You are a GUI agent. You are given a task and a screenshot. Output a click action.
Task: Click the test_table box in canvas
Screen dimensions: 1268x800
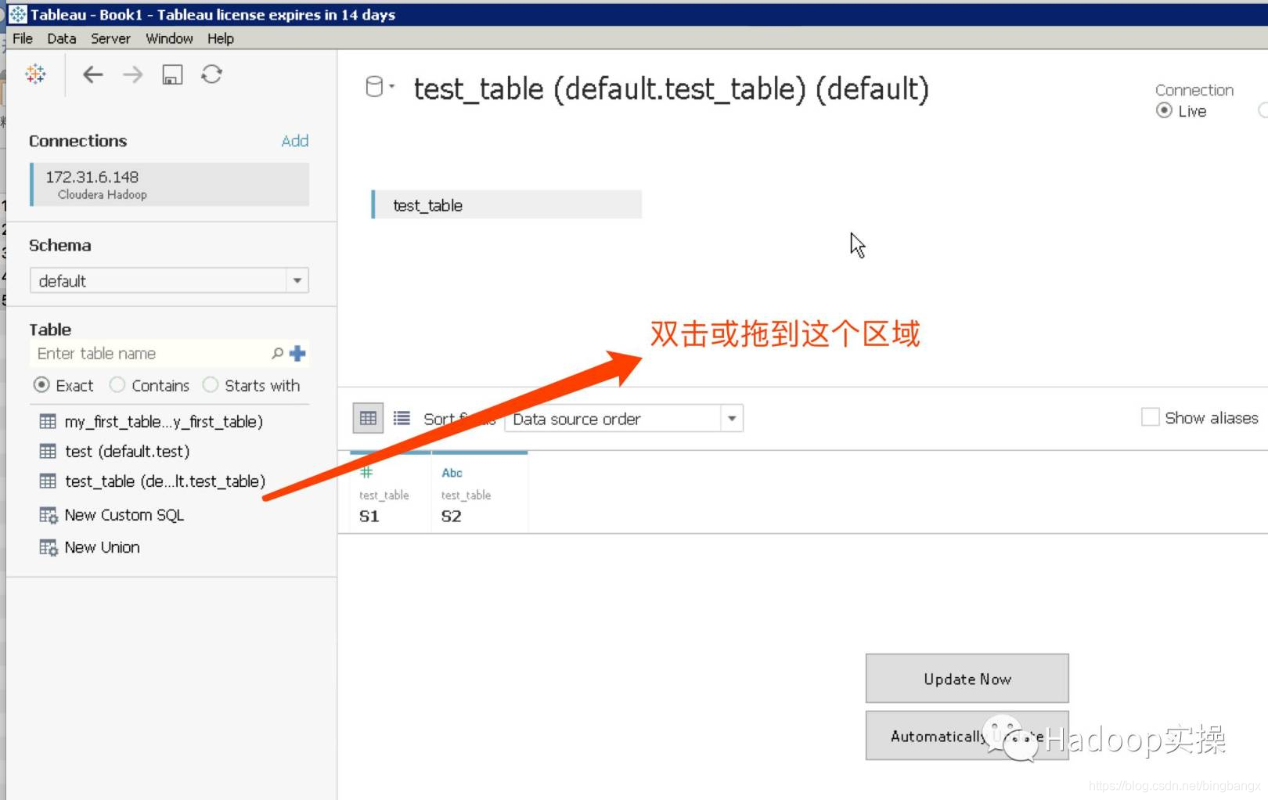point(506,204)
